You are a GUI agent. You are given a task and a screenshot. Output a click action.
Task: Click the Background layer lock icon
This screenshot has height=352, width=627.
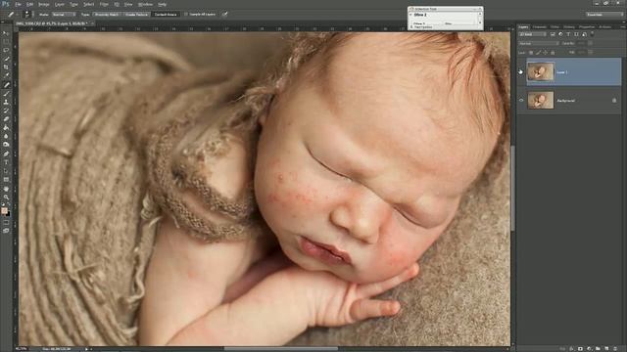(614, 101)
